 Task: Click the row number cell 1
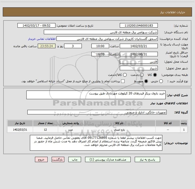[x=184, y=130]
